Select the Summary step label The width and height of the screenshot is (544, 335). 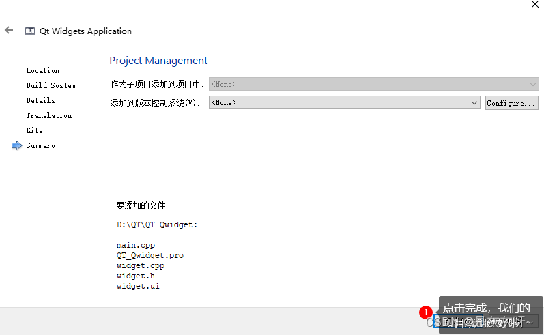tap(41, 145)
